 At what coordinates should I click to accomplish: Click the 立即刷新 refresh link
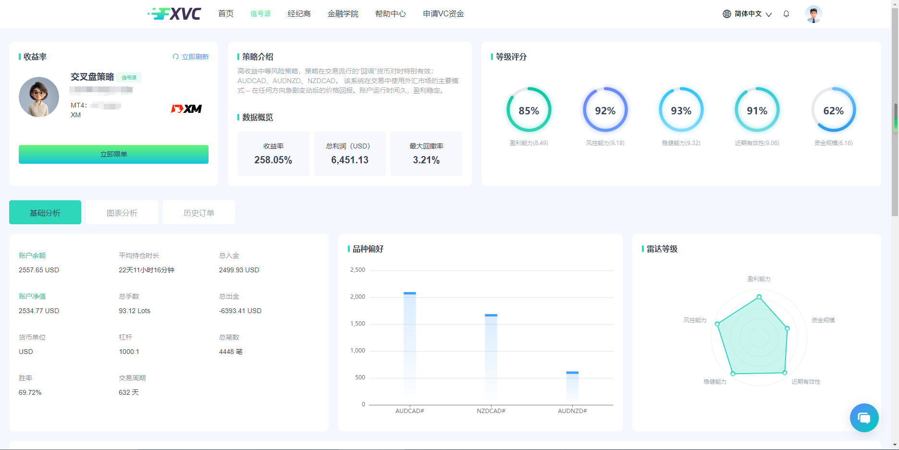191,57
